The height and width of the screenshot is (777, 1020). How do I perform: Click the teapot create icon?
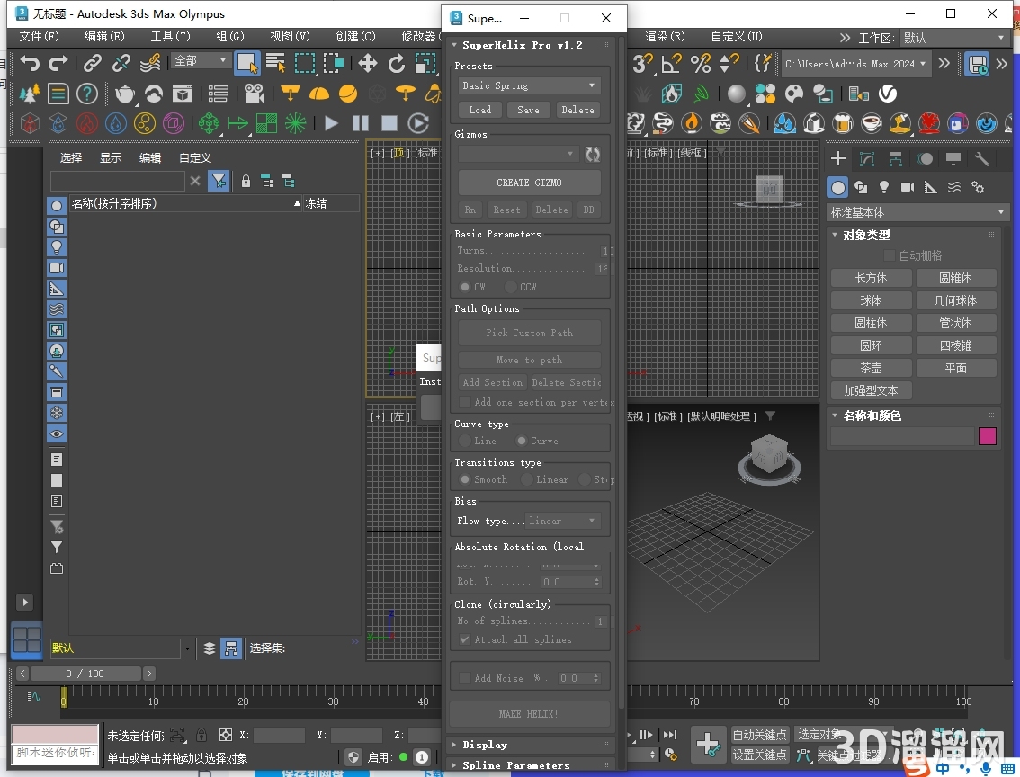[124, 94]
